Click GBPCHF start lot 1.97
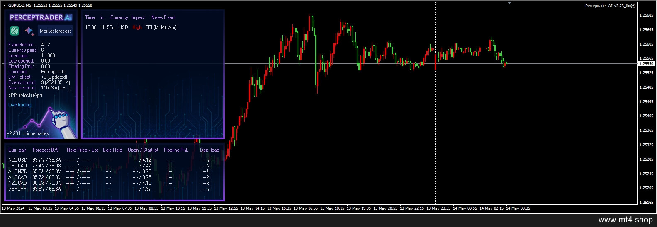This screenshot has width=657, height=227. tap(147, 189)
